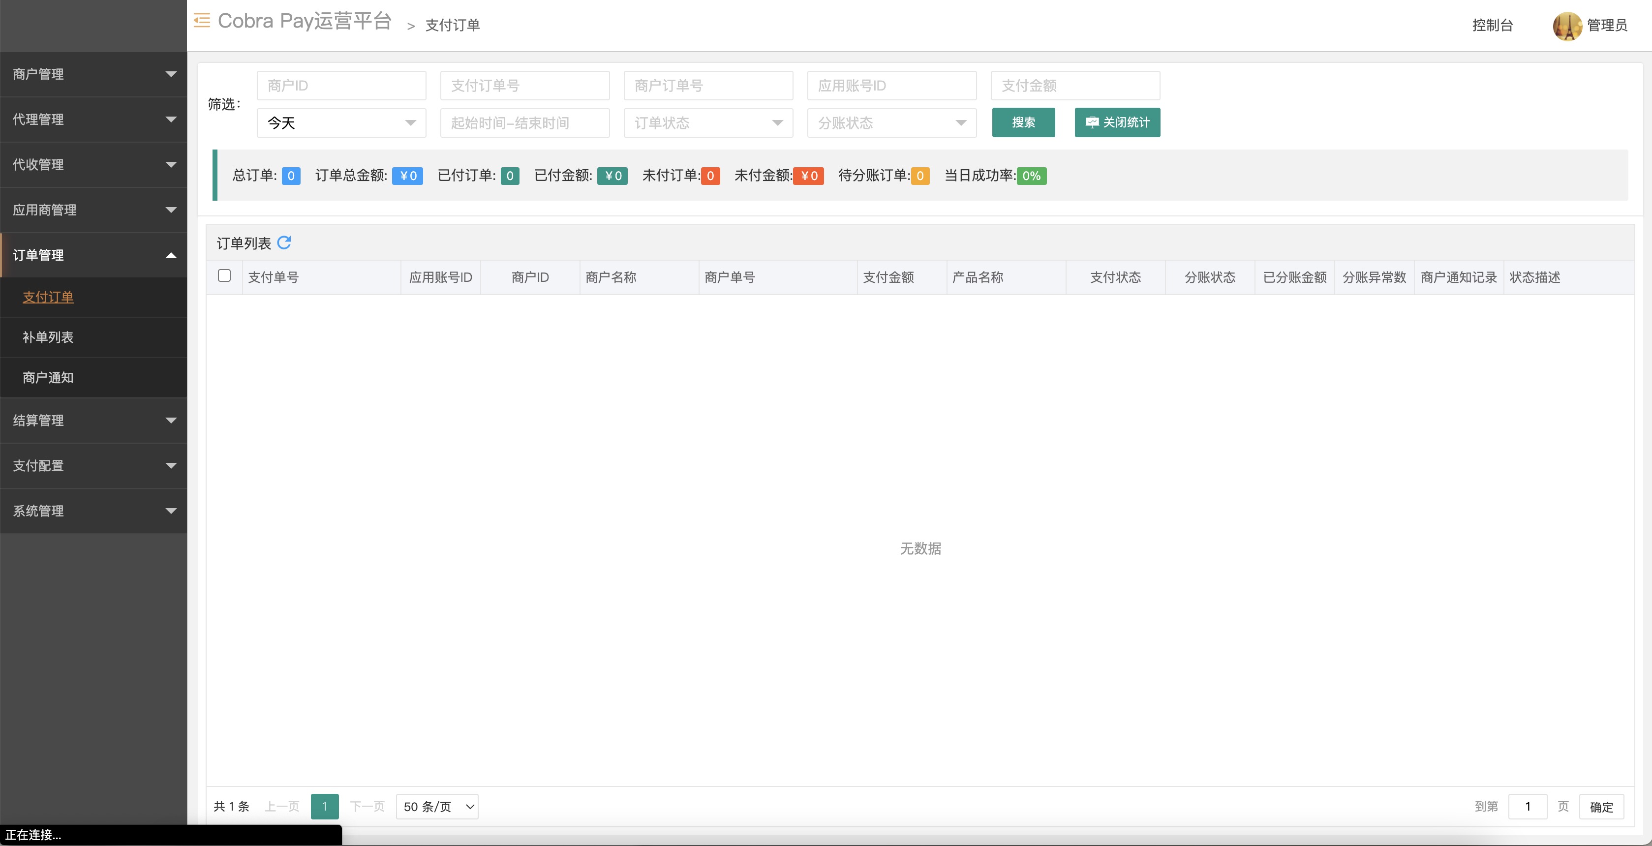Image resolution: width=1652 pixels, height=846 pixels.
Task: Open the 管理员 user menu
Action: point(1607,25)
